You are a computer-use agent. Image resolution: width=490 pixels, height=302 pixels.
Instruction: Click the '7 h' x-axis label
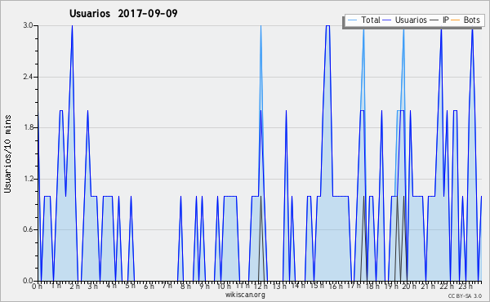point(167,285)
